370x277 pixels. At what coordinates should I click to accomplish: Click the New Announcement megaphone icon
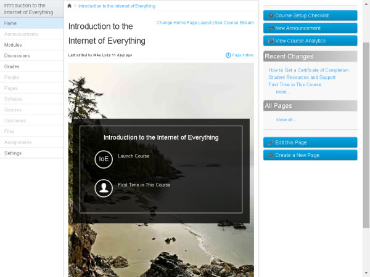[x=271, y=28]
